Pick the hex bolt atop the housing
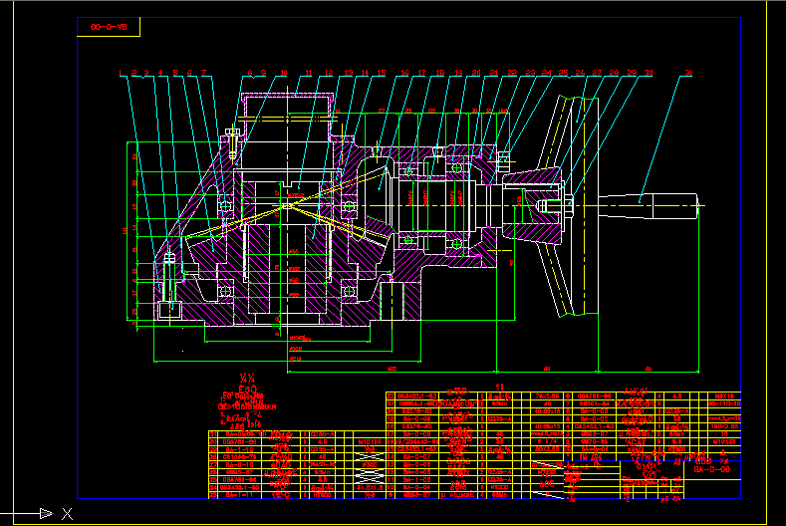 click(233, 142)
